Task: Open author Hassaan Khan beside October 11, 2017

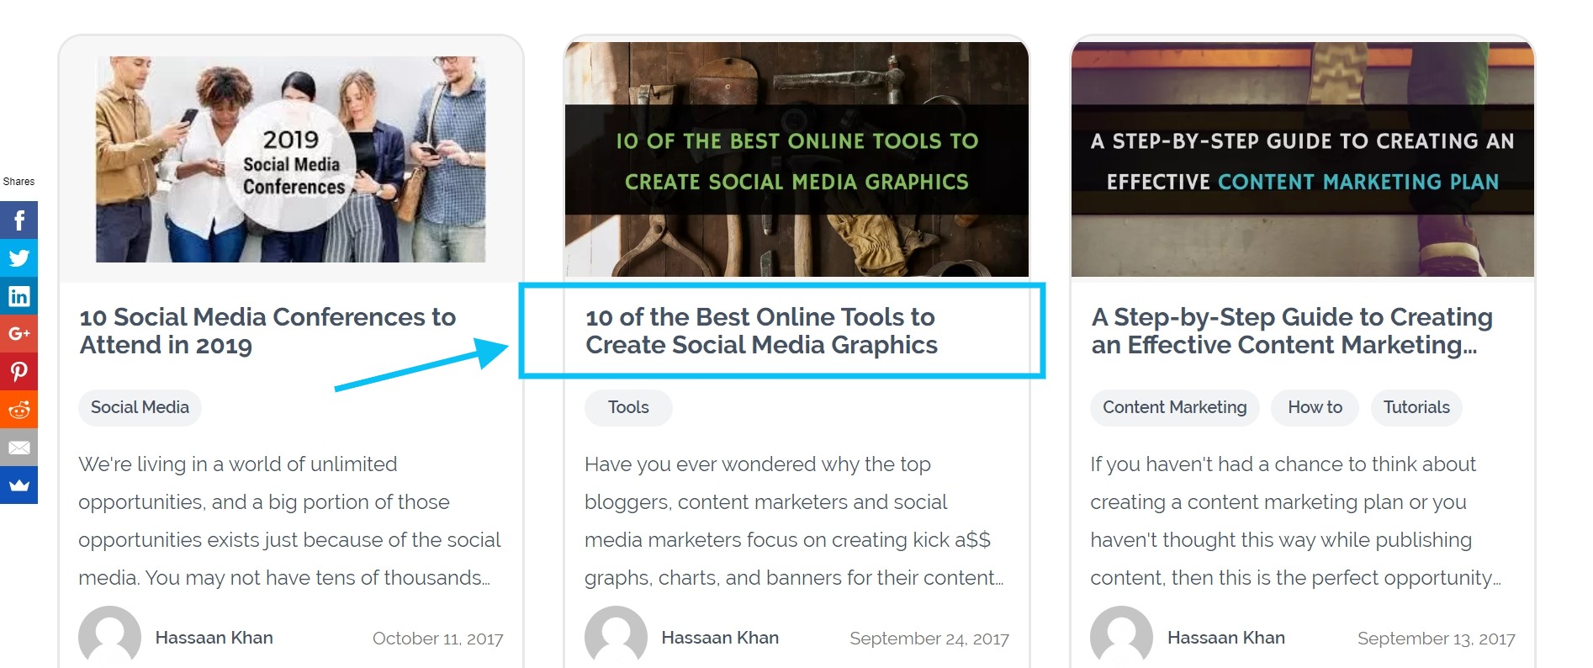Action: pyautogui.click(x=214, y=638)
